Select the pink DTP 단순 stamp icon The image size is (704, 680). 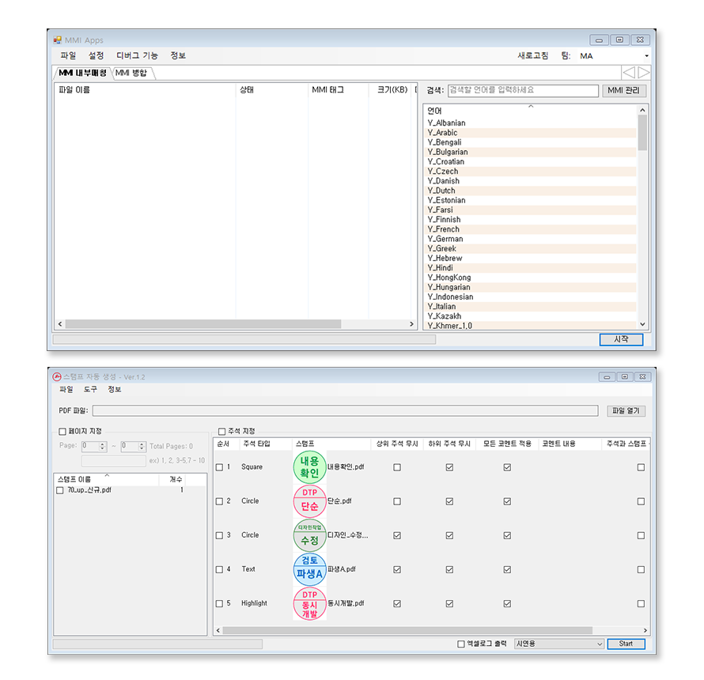click(309, 501)
